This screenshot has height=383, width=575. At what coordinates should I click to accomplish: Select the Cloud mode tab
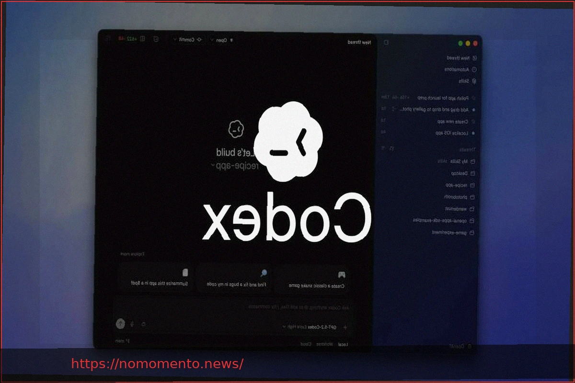click(306, 344)
